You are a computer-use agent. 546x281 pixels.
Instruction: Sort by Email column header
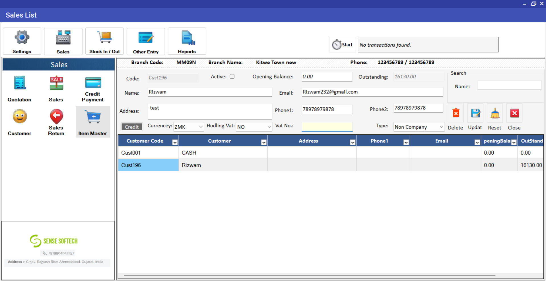click(442, 141)
